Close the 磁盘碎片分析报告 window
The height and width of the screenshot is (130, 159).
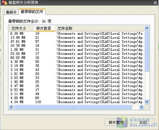coord(155,2)
